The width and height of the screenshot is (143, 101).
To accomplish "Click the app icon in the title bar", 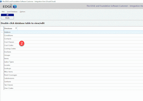I will click(x=1, y=1).
